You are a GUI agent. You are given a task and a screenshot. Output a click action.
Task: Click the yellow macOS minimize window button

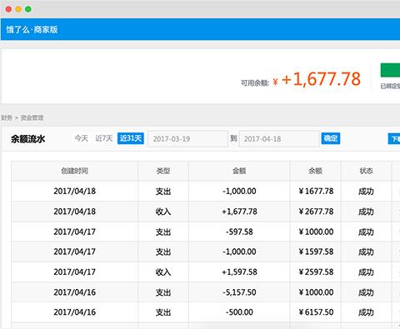pyautogui.click(x=18, y=9)
